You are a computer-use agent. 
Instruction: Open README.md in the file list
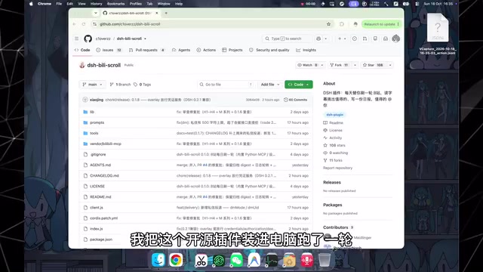pyautogui.click(x=100, y=196)
